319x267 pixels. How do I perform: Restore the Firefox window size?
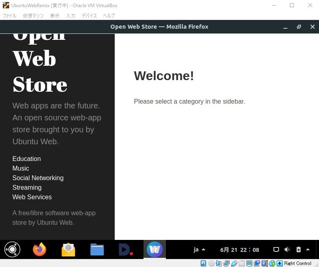299,27
